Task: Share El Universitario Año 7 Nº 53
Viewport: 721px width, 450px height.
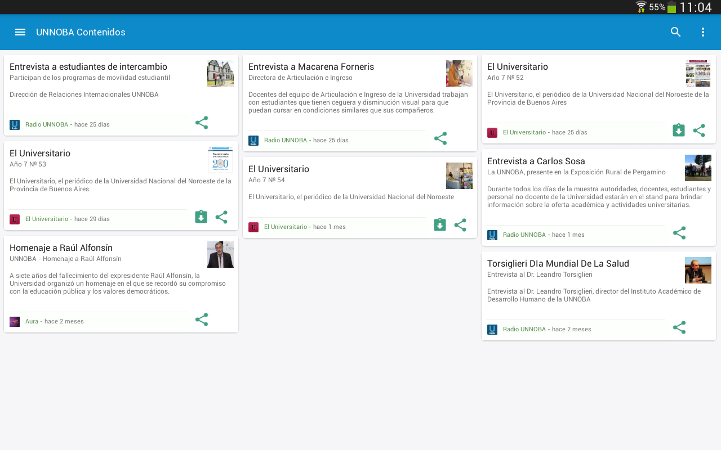Action: click(x=221, y=217)
